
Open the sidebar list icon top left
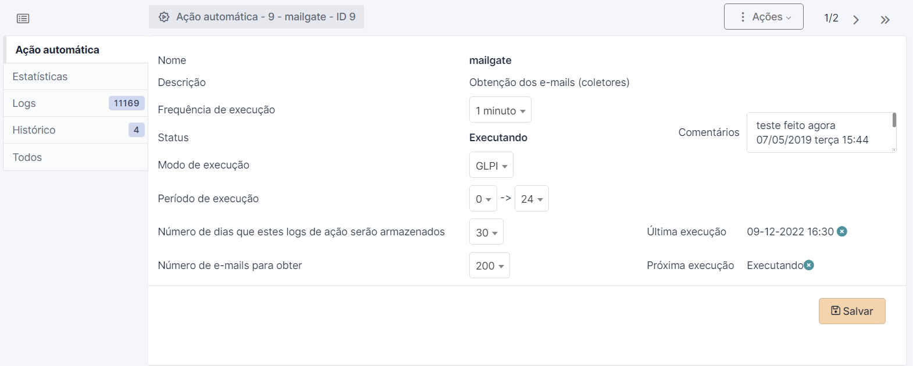[22, 18]
